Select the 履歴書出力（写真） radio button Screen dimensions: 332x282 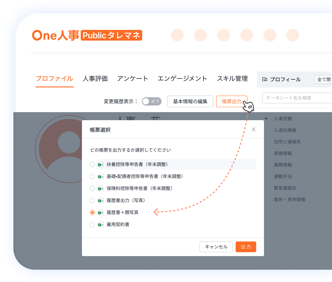(92, 201)
